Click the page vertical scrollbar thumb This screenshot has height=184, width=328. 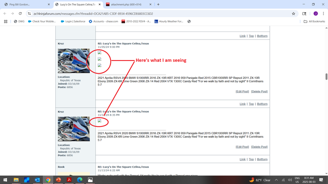click(326, 76)
